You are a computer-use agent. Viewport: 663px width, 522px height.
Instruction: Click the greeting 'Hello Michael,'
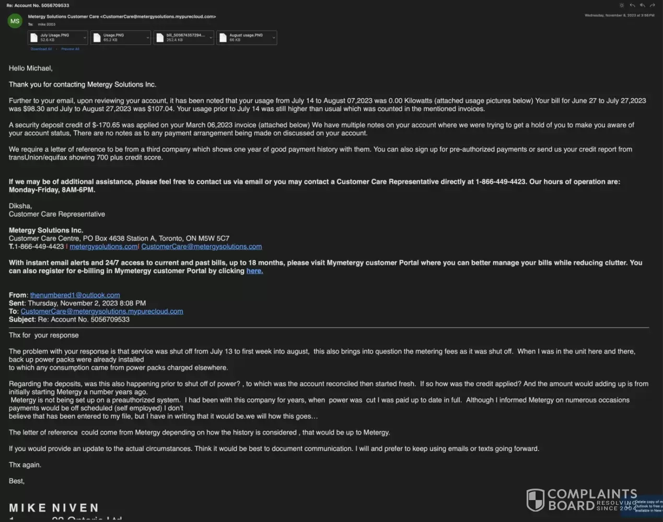coord(31,68)
